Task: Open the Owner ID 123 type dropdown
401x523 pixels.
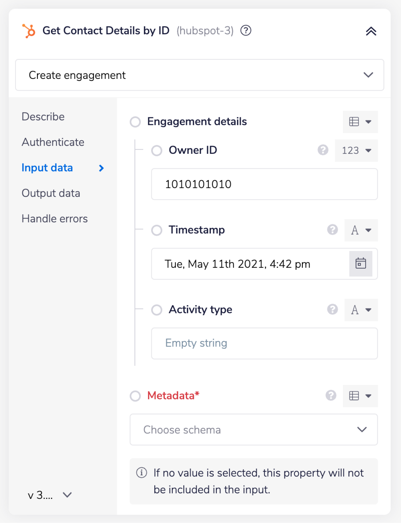Action: 356,150
